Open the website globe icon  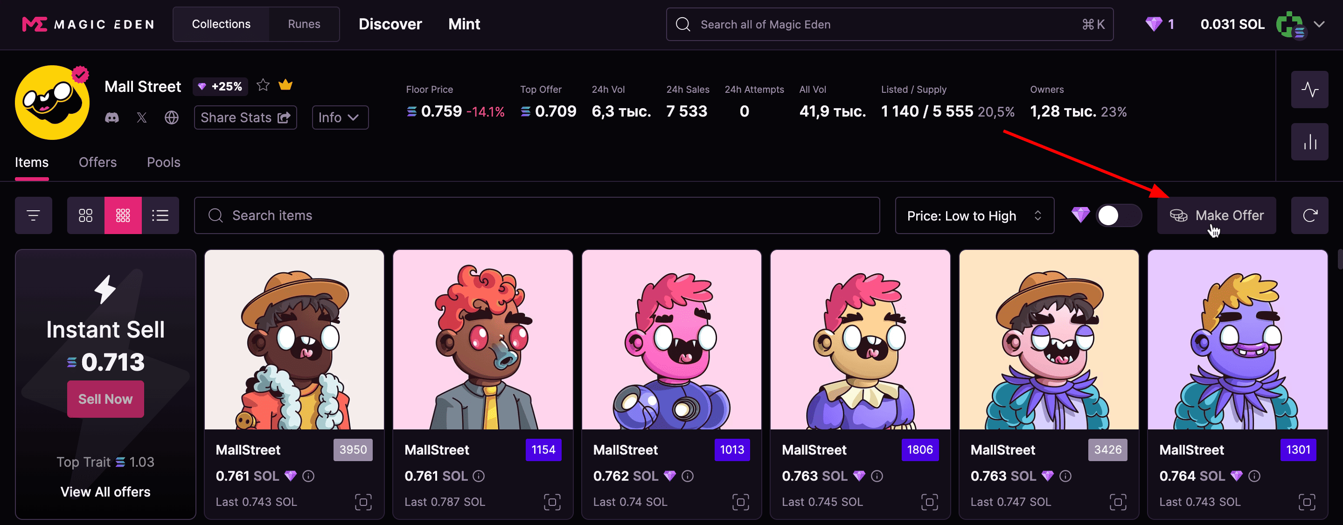[172, 118]
